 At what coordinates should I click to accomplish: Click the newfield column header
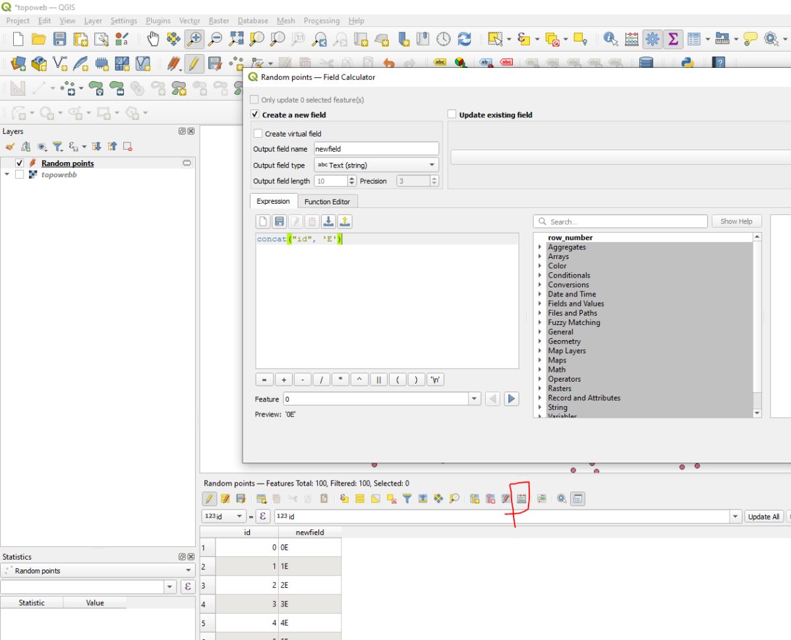(310, 532)
